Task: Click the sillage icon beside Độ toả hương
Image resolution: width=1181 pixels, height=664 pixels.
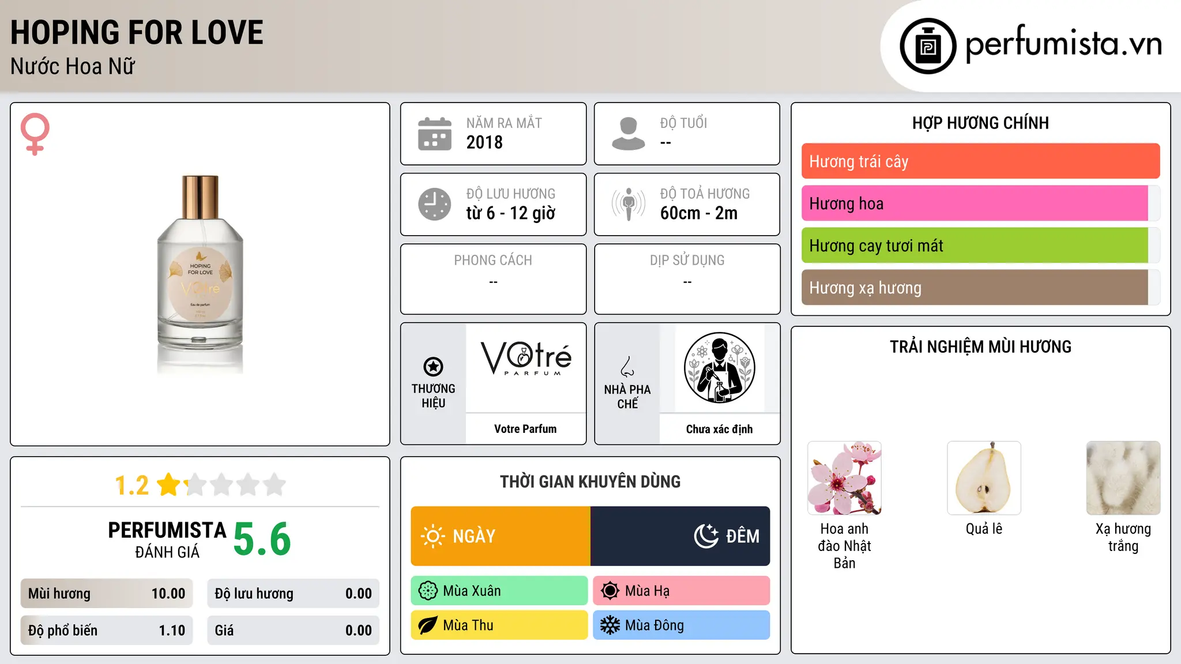Action: (629, 204)
